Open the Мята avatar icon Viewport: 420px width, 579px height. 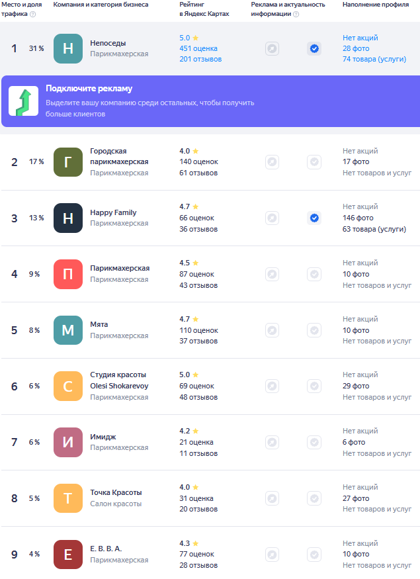(x=68, y=330)
